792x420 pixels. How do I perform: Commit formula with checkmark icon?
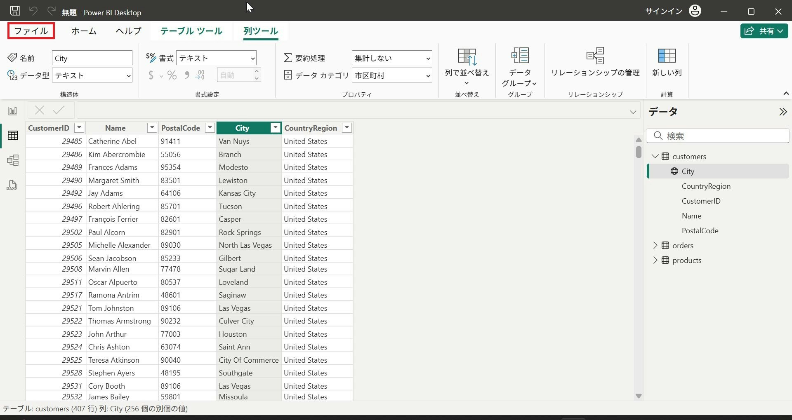[x=59, y=110]
